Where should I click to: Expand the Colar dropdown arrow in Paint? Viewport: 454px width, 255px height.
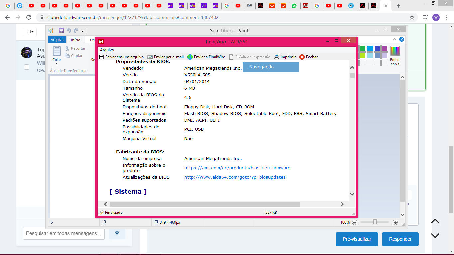coord(57,64)
